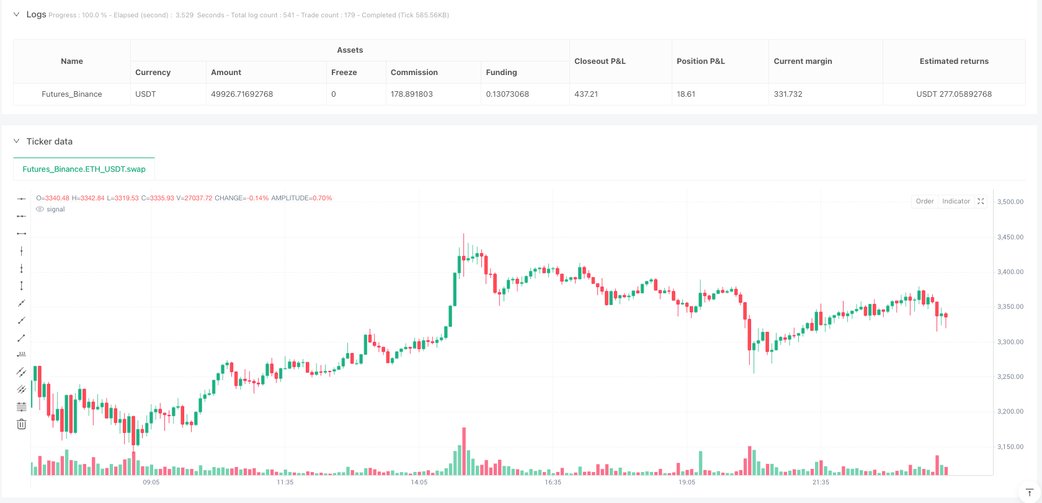Image resolution: width=1042 pixels, height=503 pixels.
Task: Select the trend line drawing tool
Action: coord(21,303)
